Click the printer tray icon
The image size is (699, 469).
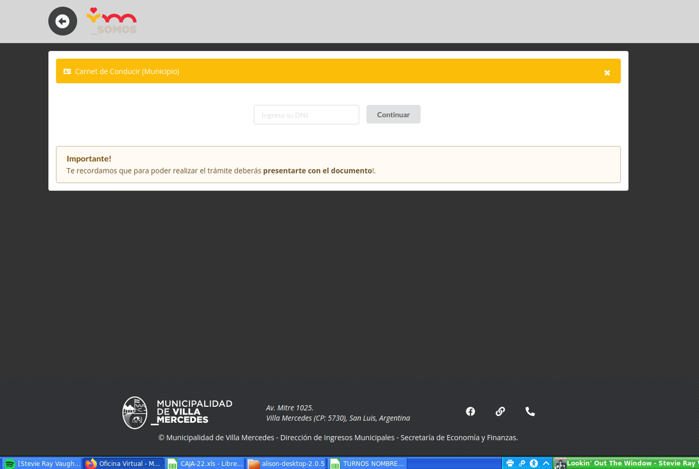510,464
